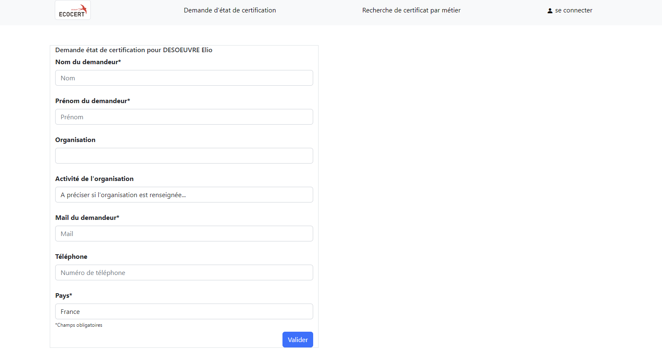Focus the Mail input field

[184, 234]
